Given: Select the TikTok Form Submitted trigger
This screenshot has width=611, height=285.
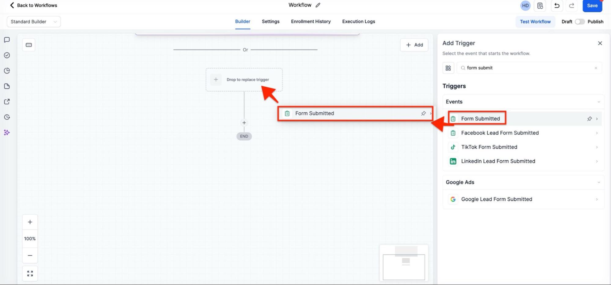Looking at the screenshot, I should click(489, 147).
